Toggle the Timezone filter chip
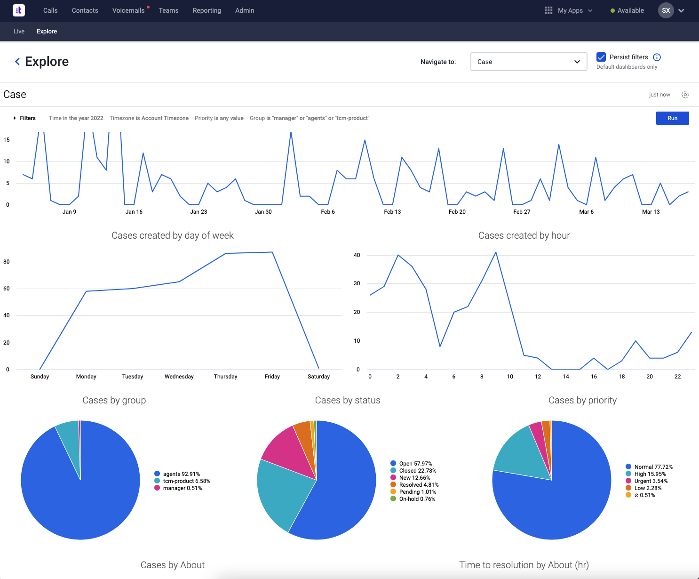Image resolution: width=699 pixels, height=579 pixels. (x=149, y=118)
